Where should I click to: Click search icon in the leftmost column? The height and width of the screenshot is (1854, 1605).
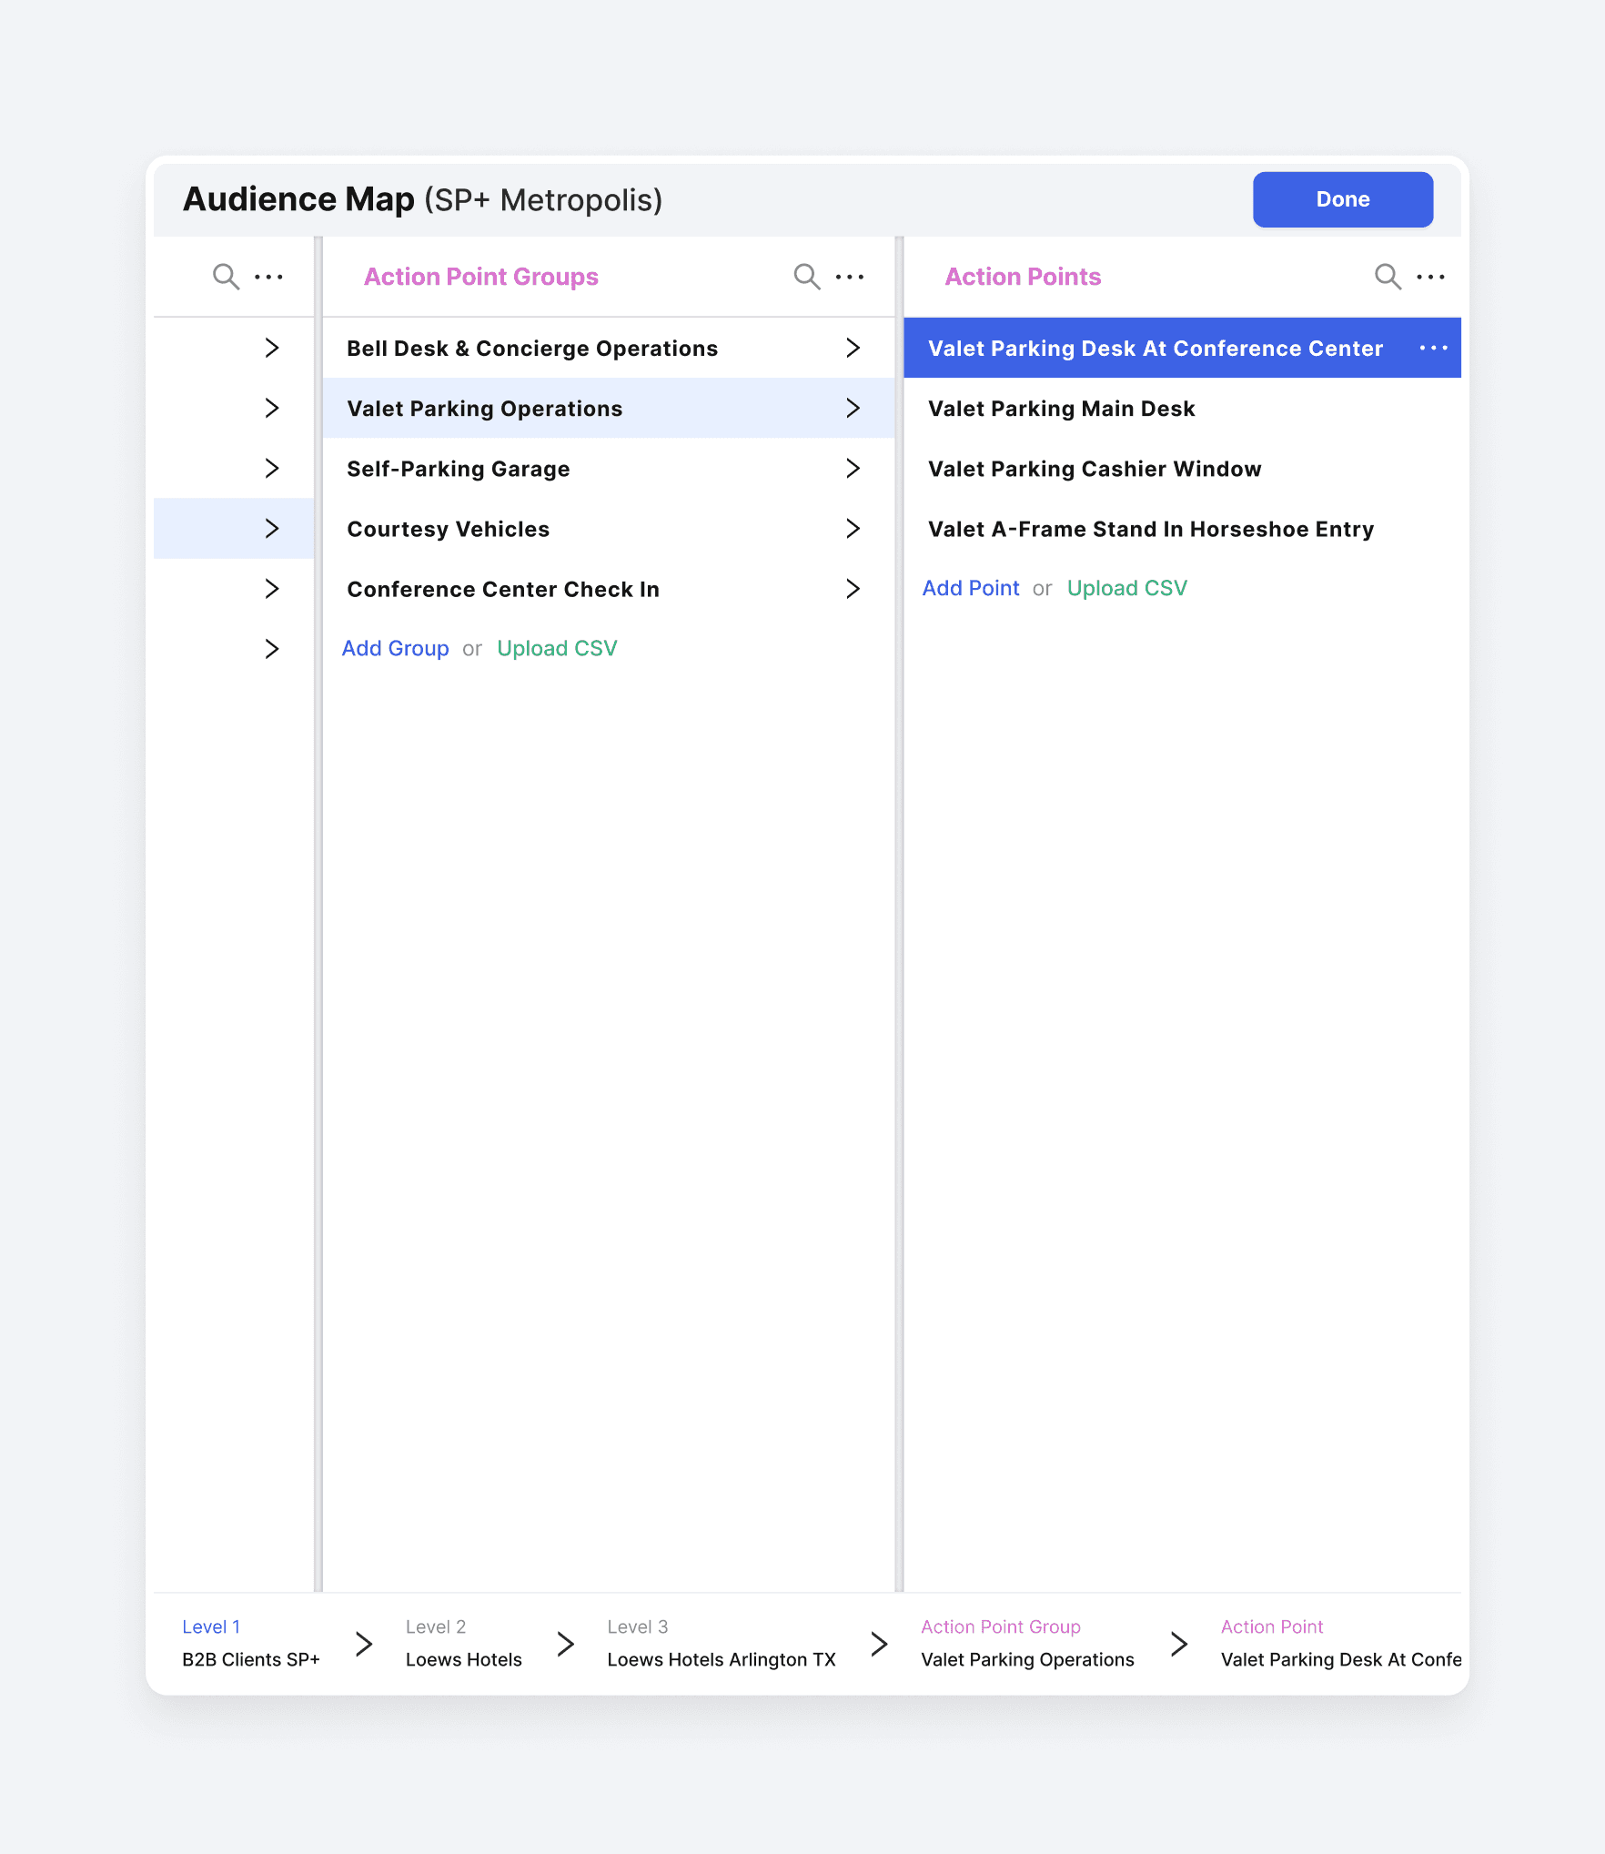226,277
